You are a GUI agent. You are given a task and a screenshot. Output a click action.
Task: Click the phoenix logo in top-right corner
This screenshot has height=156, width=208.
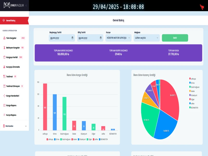point(202,7)
